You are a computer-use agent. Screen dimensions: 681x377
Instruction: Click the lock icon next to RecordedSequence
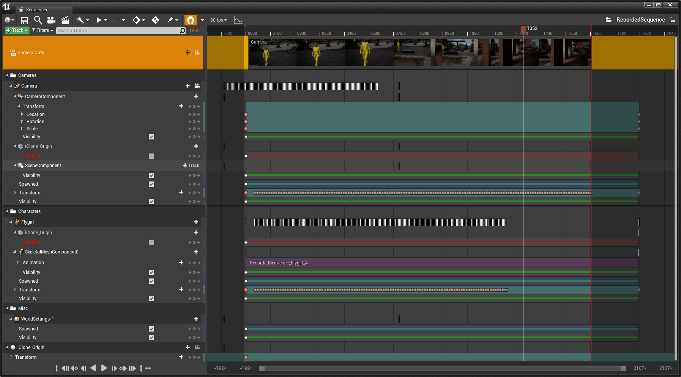click(672, 20)
